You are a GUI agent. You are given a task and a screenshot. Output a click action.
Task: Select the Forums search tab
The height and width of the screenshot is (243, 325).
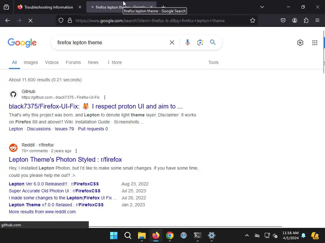(x=73, y=62)
